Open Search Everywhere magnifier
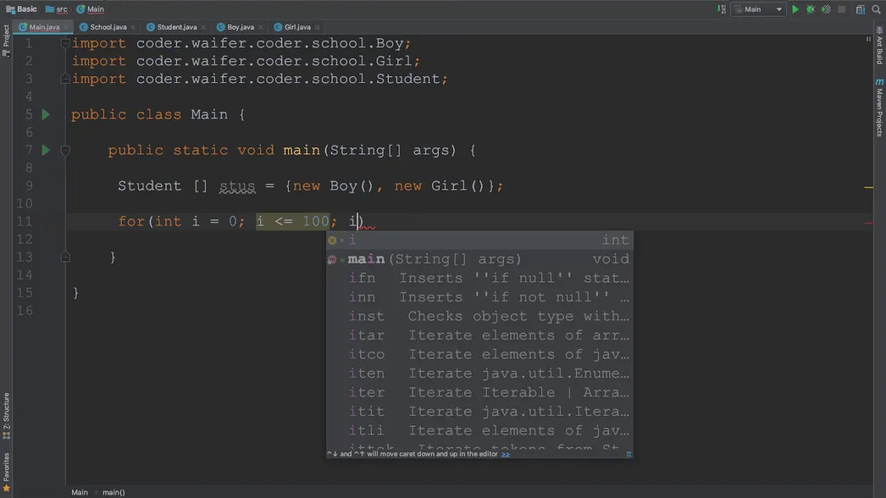Image resolution: width=886 pixels, height=498 pixels. coord(876,10)
